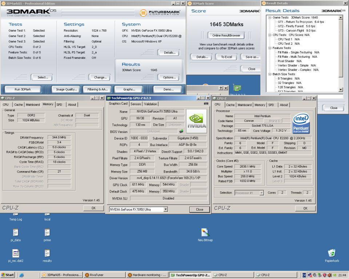Click Result Details scrollbar down arrow

coord(341,89)
